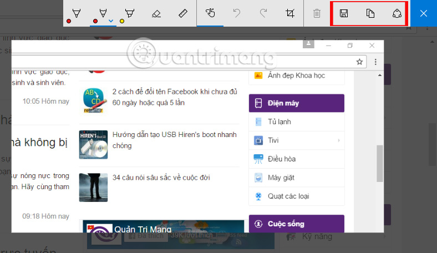Click the Chrome user profile icon
The width and height of the screenshot is (437, 253).
click(308, 44)
